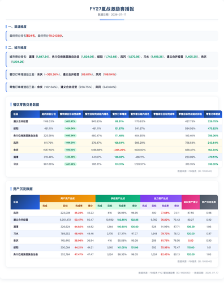Click the red "-365.26%" cell in the table
This screenshot has height=283, width=224.
tap(119, 150)
